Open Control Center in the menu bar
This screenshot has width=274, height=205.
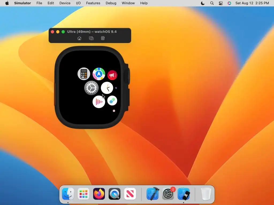pyautogui.click(x=221, y=3)
